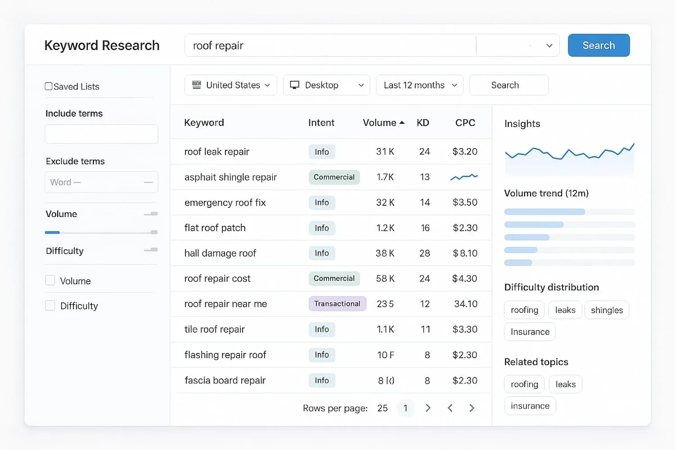The height and width of the screenshot is (450, 675).
Task: Click the previous page arrow in pagination
Action: pos(450,408)
